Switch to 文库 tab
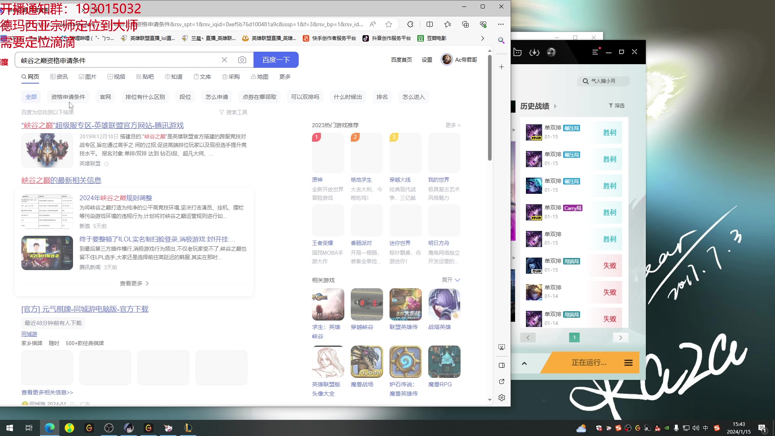The image size is (775, 436). [202, 77]
